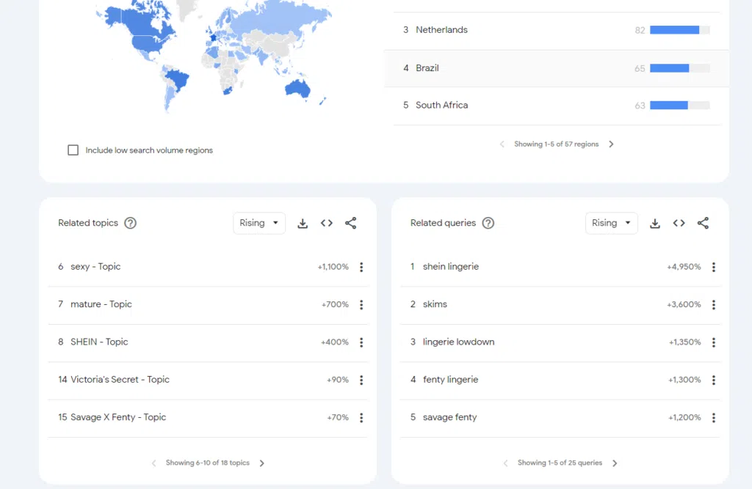This screenshot has width=752, height=489.
Task: Open options menu for shein lingerie query
Action: (x=714, y=268)
